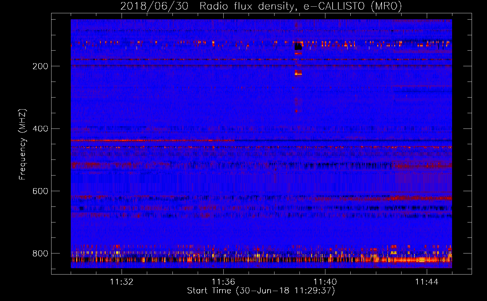This screenshot has height=301, width=487.
Task: Click the 'Start Time (30-Jun-18 11:29:37)' label
Action: click(x=261, y=291)
